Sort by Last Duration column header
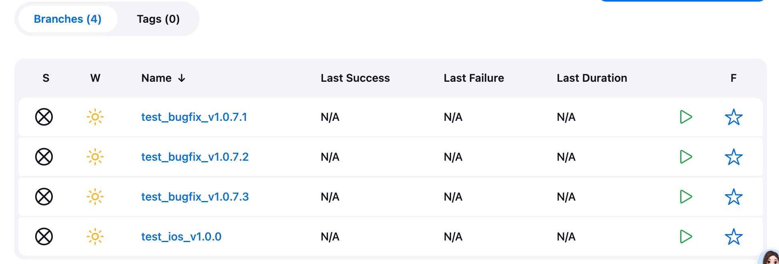 (591, 78)
